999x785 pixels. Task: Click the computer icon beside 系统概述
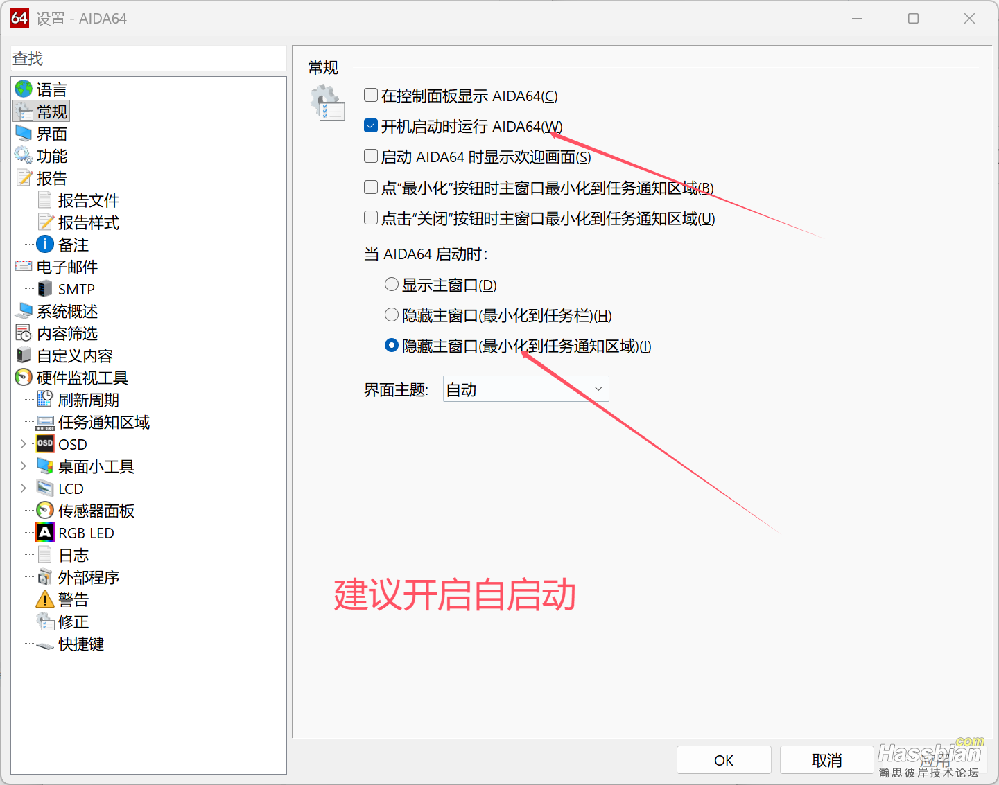click(24, 311)
